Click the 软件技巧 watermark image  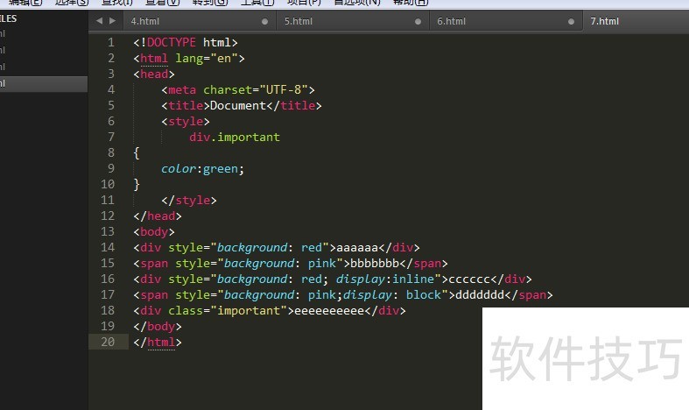click(x=586, y=358)
